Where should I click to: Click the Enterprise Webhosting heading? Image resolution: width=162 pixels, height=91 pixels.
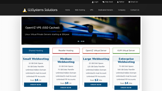pyautogui.click(x=126, y=60)
